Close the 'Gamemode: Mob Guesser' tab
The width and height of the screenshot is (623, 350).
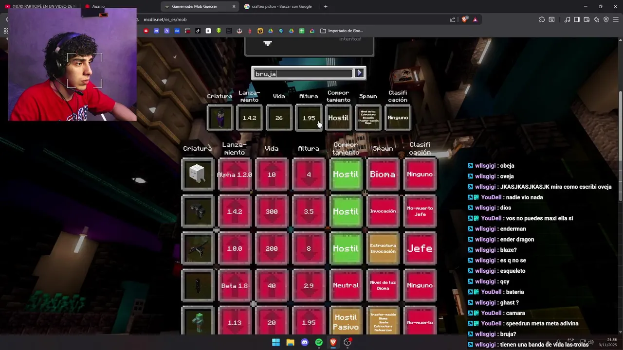(234, 6)
